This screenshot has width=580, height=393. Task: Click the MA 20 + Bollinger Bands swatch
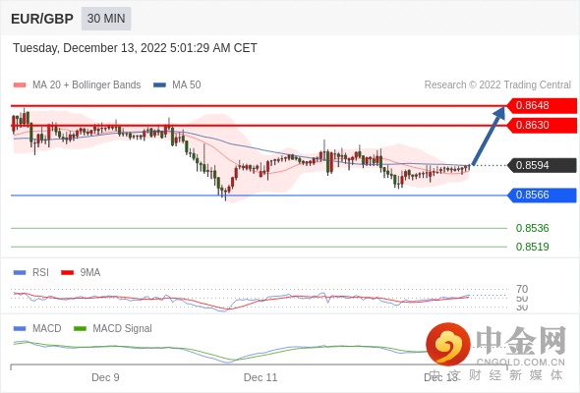click(20, 85)
